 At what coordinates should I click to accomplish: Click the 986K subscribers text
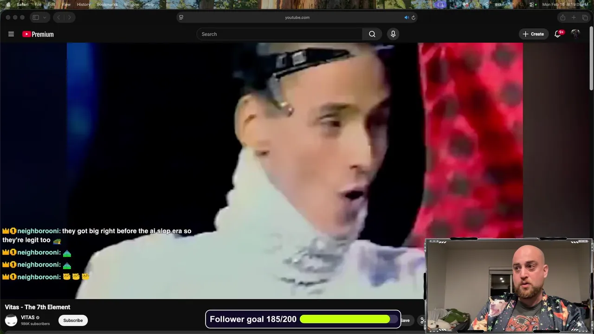coord(35,323)
